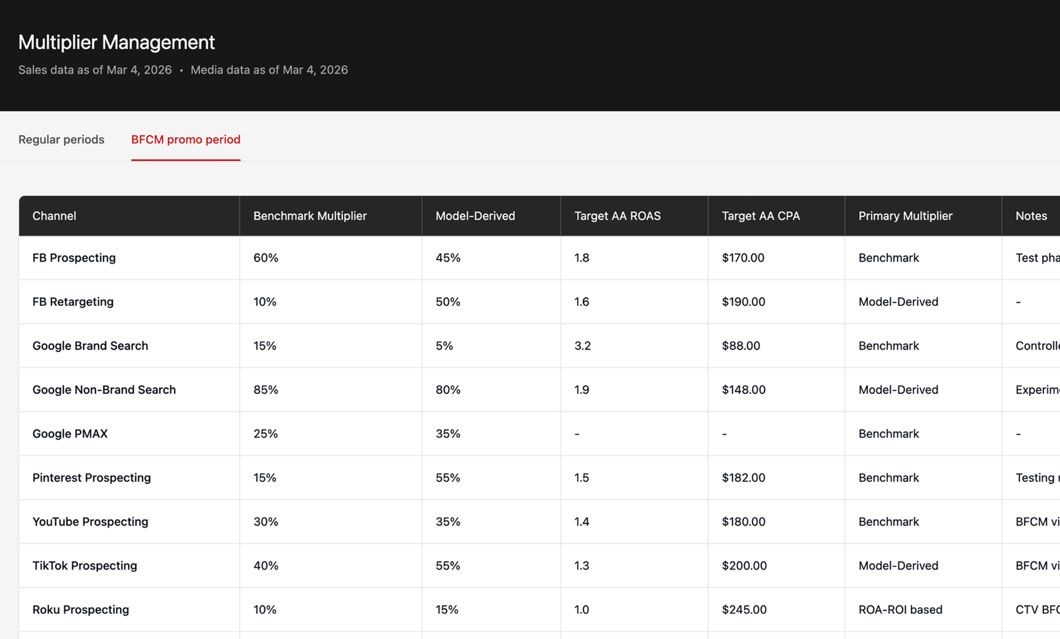Click the Google Brand Search row label
The width and height of the screenshot is (1060, 639).
tap(90, 346)
